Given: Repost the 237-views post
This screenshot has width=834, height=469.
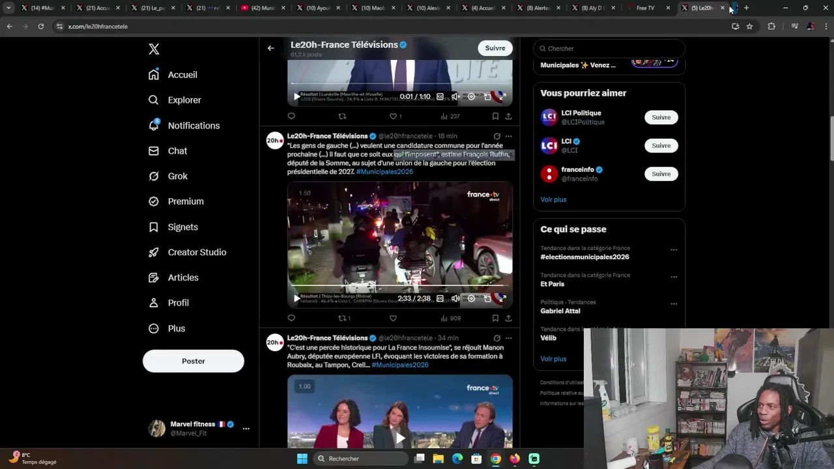Looking at the screenshot, I should click(342, 117).
